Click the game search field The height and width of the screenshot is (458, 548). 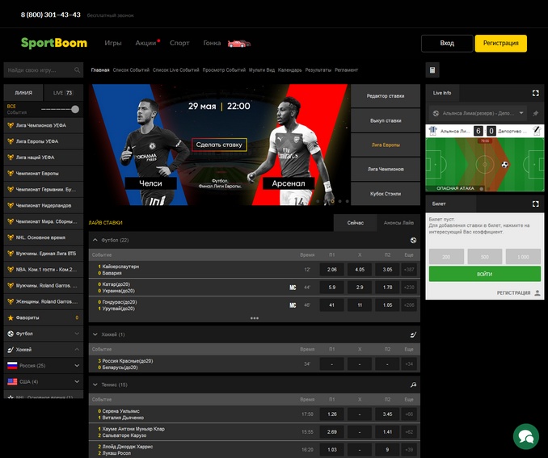coord(44,70)
